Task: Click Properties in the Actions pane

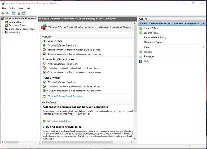Action: pyautogui.click(x=149, y=56)
